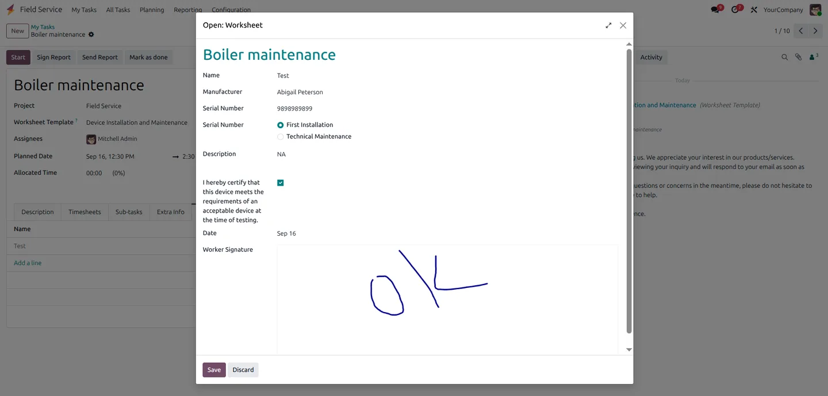
Task: Switch to the Description tab
Action: 37,212
